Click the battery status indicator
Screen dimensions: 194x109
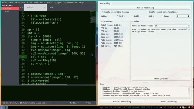pos(163,107)
